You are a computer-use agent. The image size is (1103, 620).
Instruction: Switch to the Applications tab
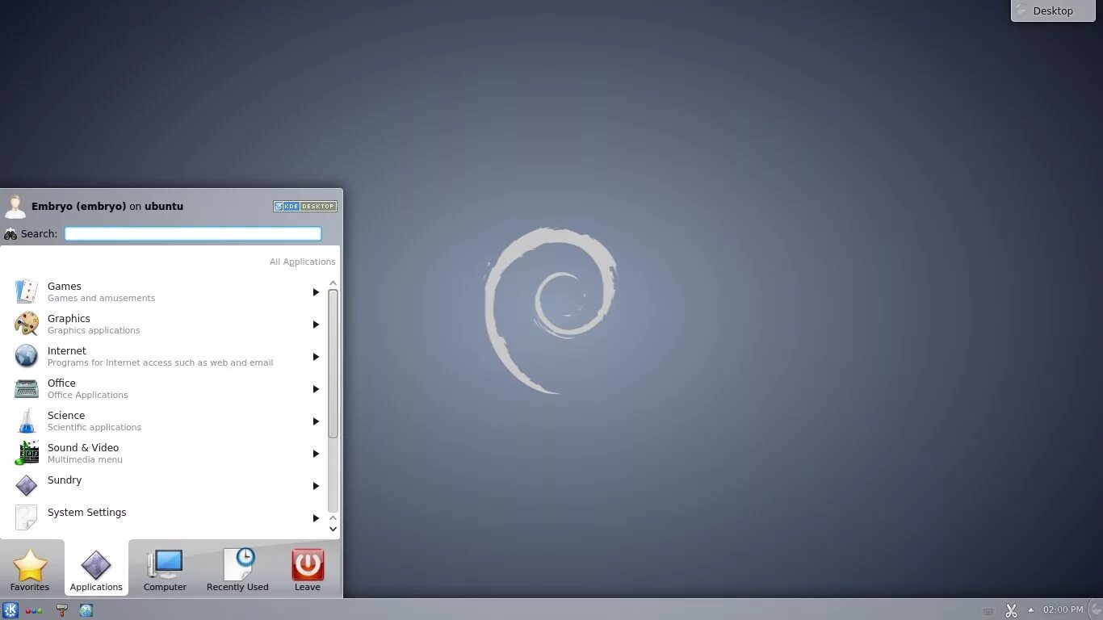coord(96,569)
